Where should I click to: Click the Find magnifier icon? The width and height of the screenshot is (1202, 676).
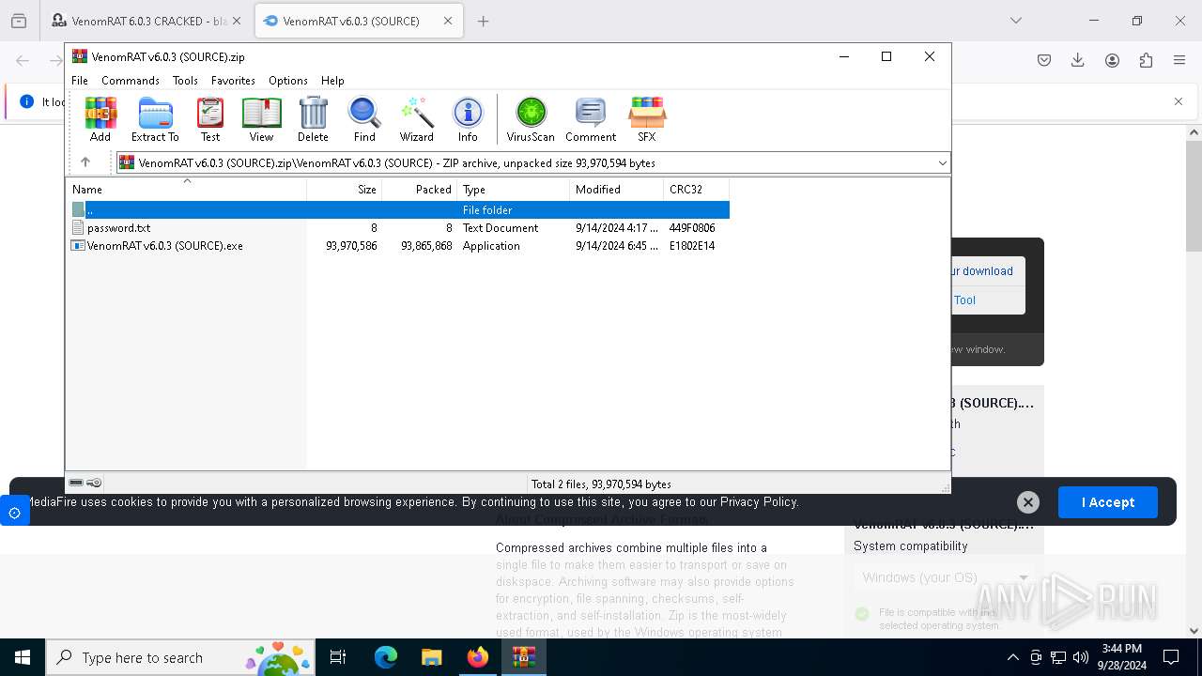(364, 118)
